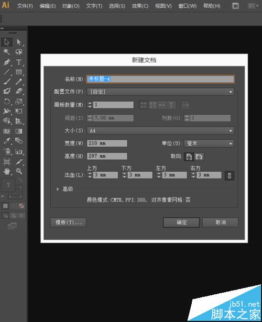Adjust the 下方 bottom bleed stepper
262x322 pixels.
124,175
